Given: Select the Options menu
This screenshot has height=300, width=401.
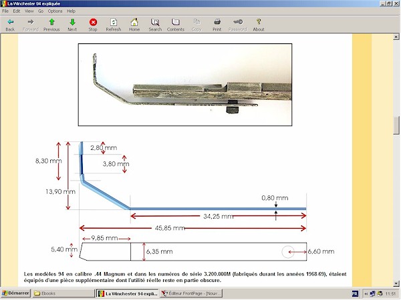Looking at the screenshot, I should pyautogui.click(x=55, y=11).
